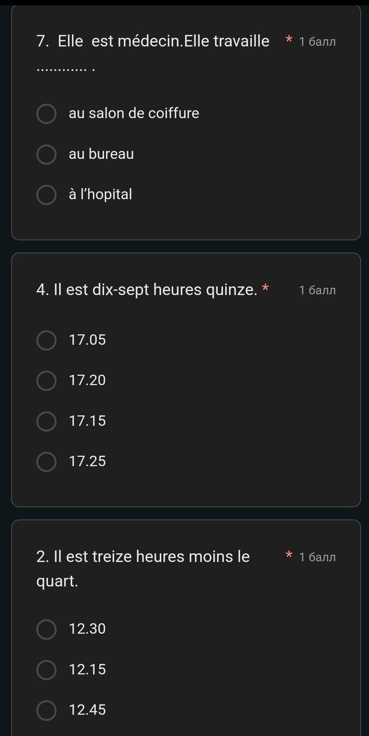Choose the 17.15 radio button
Screen dimensions: 369x736
pyautogui.click(x=46, y=421)
